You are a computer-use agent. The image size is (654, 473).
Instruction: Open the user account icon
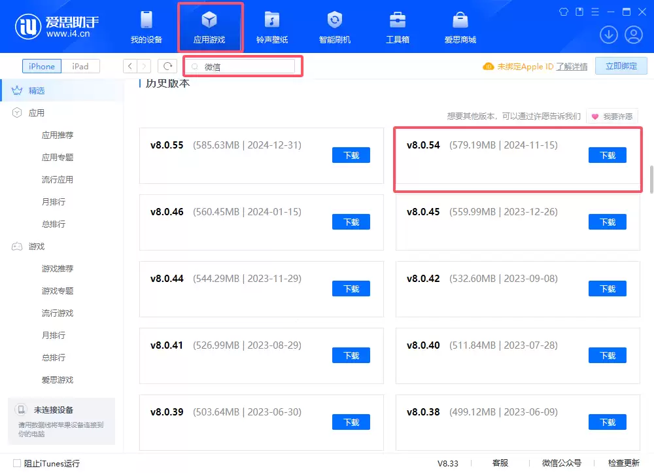[x=633, y=35]
